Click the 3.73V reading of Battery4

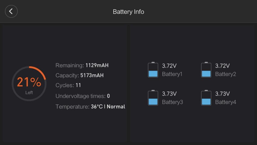[x=222, y=94]
